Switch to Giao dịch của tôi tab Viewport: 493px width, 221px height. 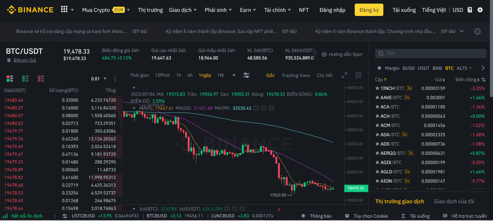[454, 201]
